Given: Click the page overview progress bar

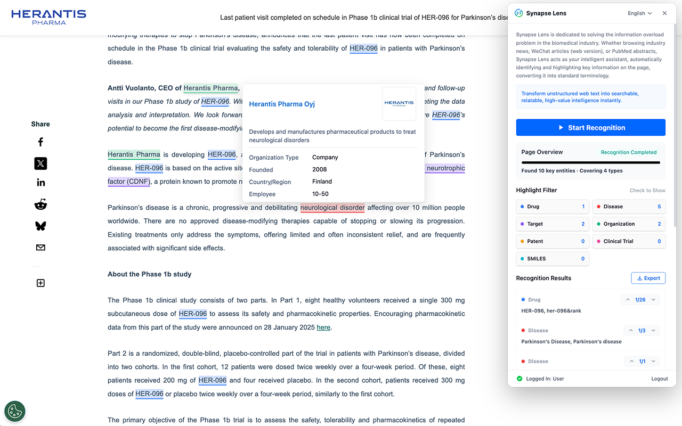Looking at the screenshot, I should point(591,162).
